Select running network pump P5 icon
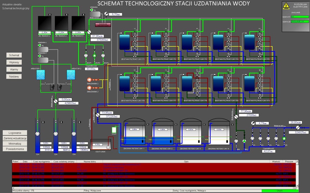Viewport: 310px width, 193px height. (x=284, y=138)
